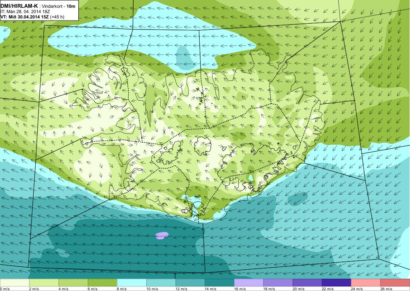Select the dark teal swatch between 14 and 16 m/s
Screen dimensions: 410x291
pos(220,283)
